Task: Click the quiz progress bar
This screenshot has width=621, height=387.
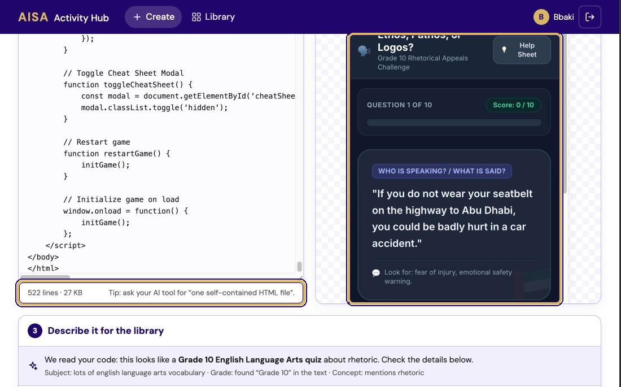Action: tap(454, 123)
